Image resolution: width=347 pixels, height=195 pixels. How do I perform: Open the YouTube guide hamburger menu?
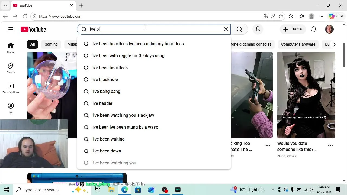tap(11, 29)
